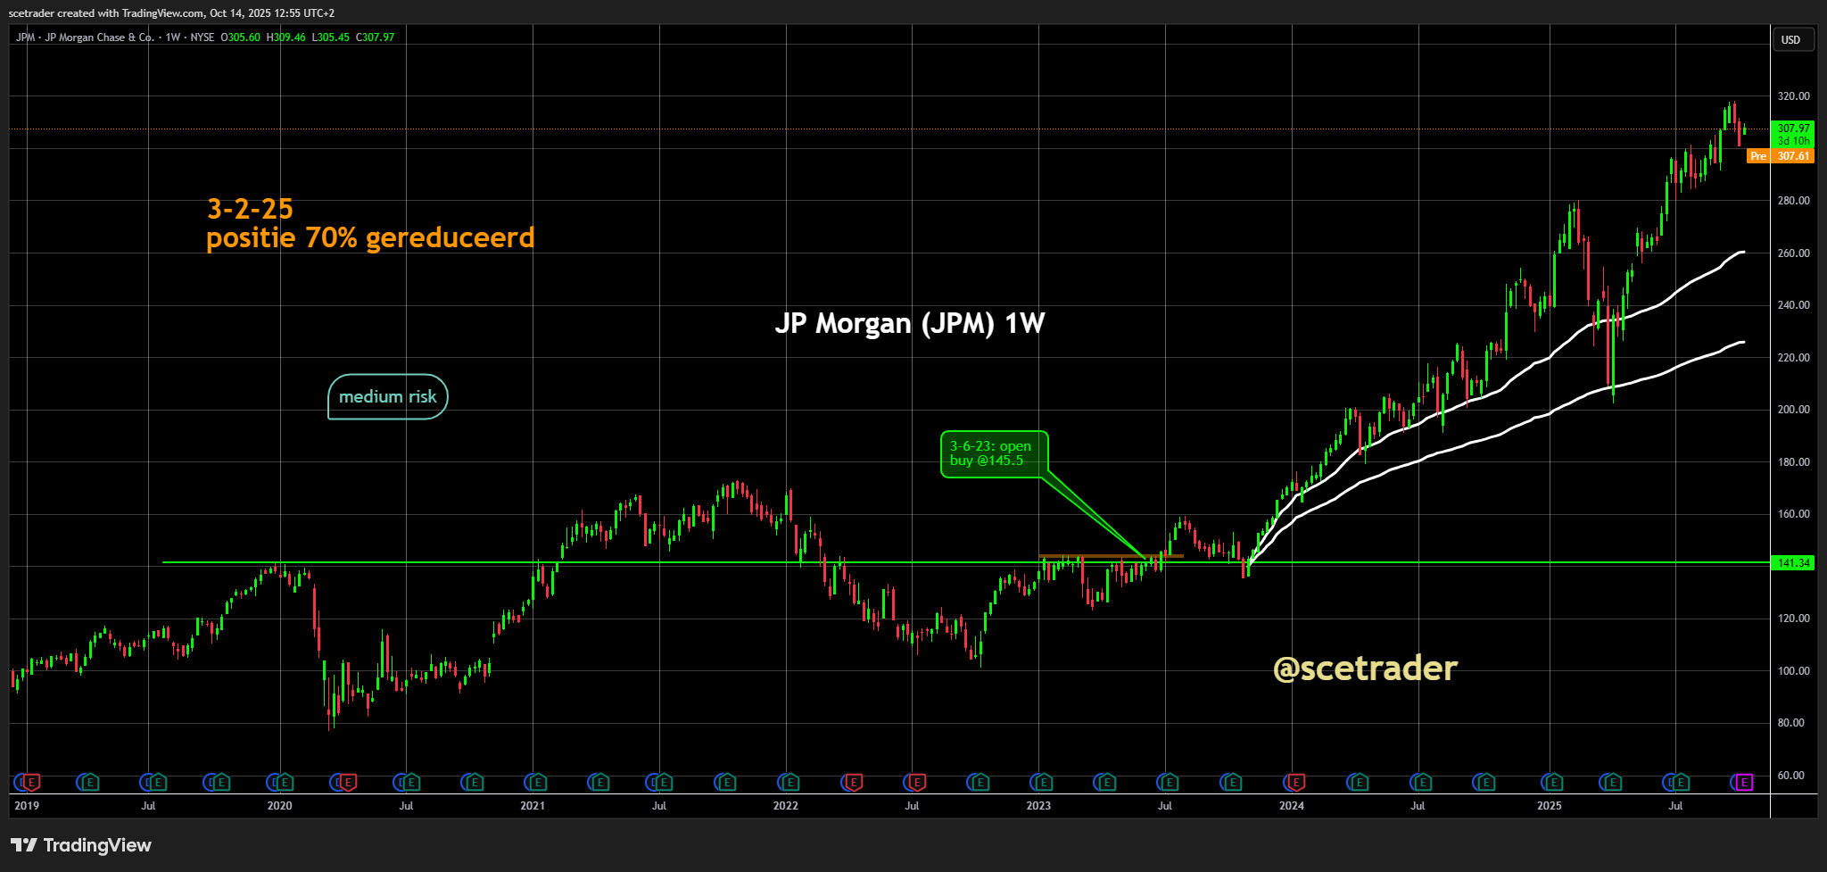This screenshot has width=1827, height=872.
Task: Click the red earnings marker near 2019
Action: point(32,783)
